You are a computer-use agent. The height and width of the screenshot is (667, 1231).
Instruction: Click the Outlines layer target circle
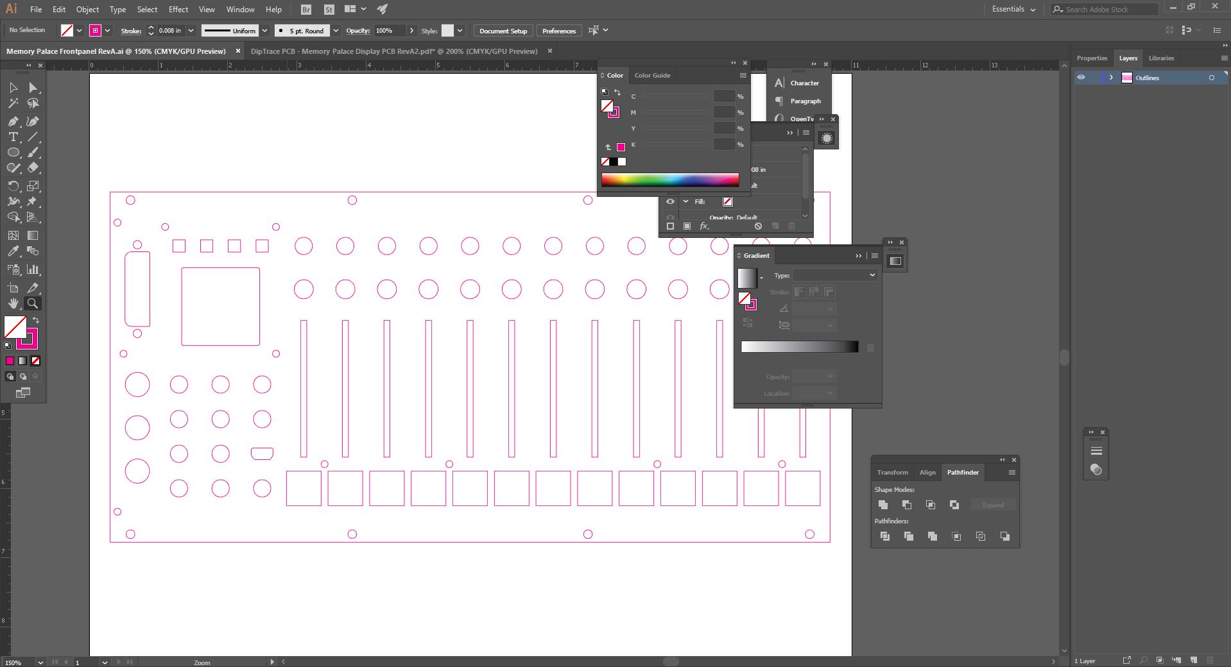1211,78
